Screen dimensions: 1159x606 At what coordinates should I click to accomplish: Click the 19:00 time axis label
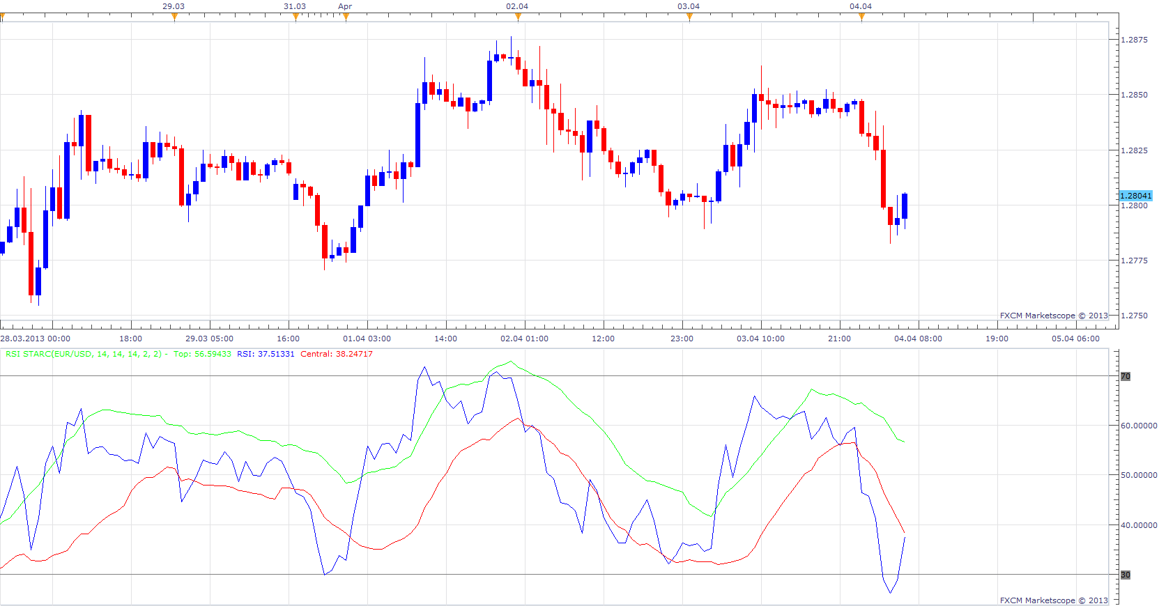tap(997, 339)
